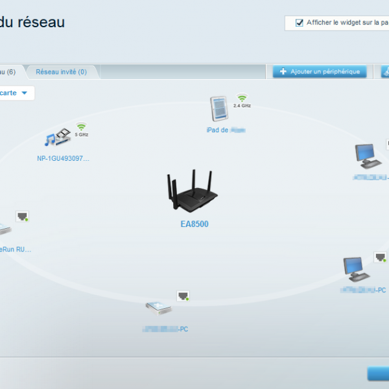
Task: Click the 5 GHz Wi-Fi signal icon
Action: (x=81, y=127)
